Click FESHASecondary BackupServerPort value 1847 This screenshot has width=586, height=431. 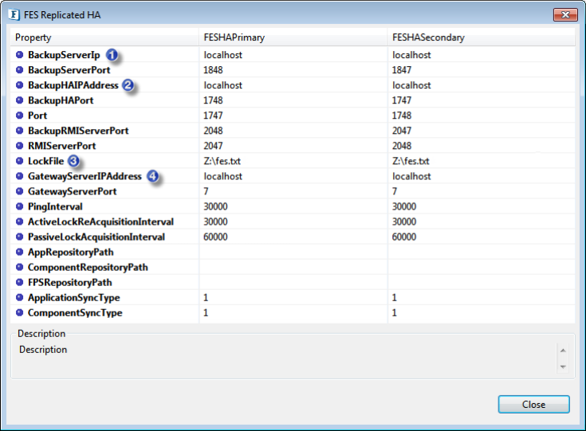coord(402,70)
